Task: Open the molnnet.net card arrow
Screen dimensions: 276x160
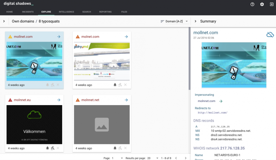Action: click(x=126, y=100)
